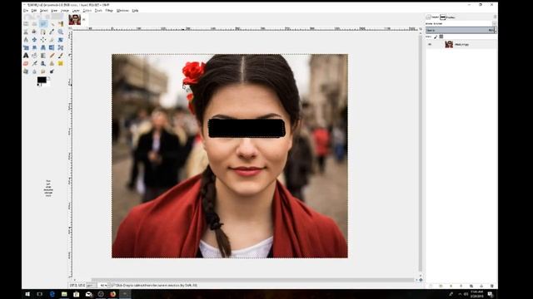Open the status bar unit dropdown
Screen dimensions: 533x299
coord(92,286)
